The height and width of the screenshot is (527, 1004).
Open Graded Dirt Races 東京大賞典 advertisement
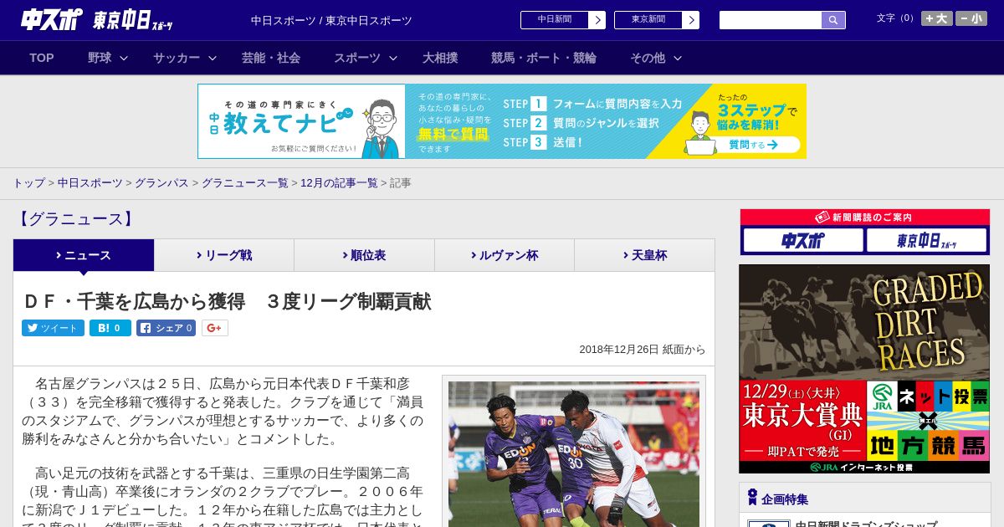(x=864, y=369)
